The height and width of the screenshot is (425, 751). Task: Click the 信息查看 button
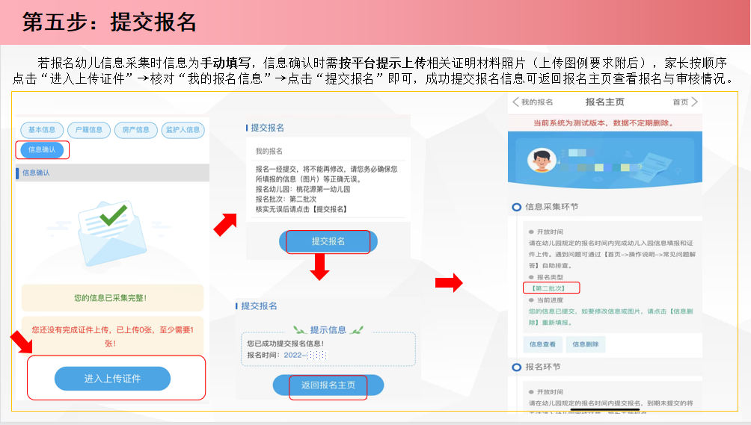(542, 344)
